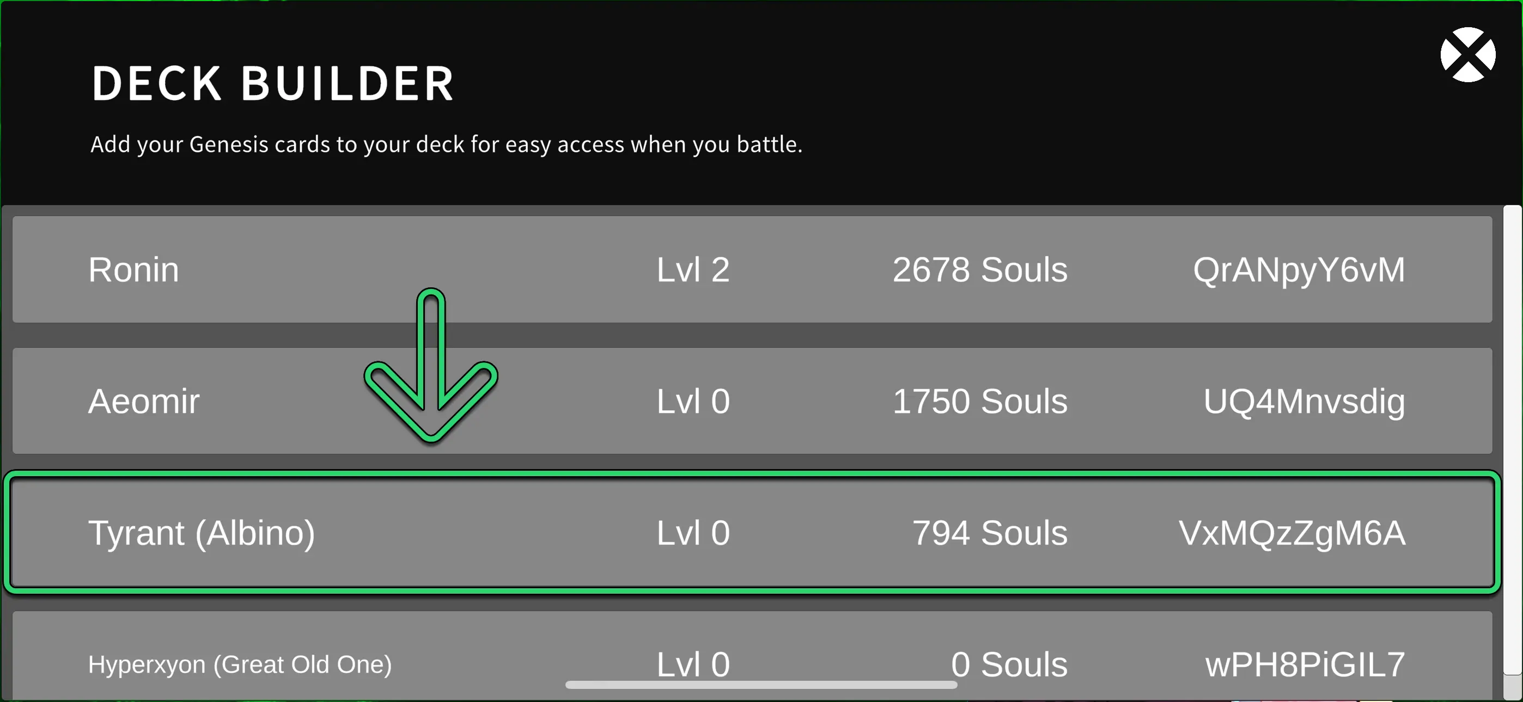Click the green down arrow indicator
This screenshot has width=1523, height=702.
(431, 366)
